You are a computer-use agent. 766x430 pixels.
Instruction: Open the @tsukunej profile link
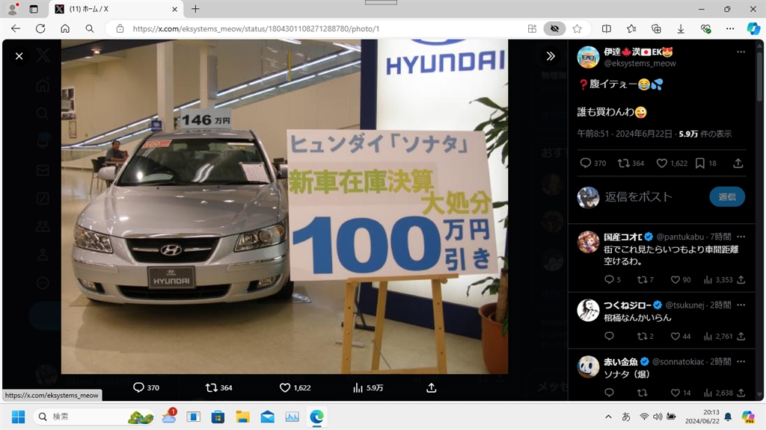click(x=684, y=305)
